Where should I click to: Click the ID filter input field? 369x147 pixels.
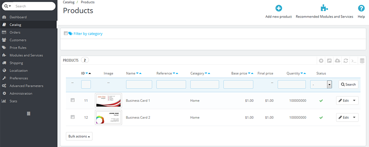point(86,85)
